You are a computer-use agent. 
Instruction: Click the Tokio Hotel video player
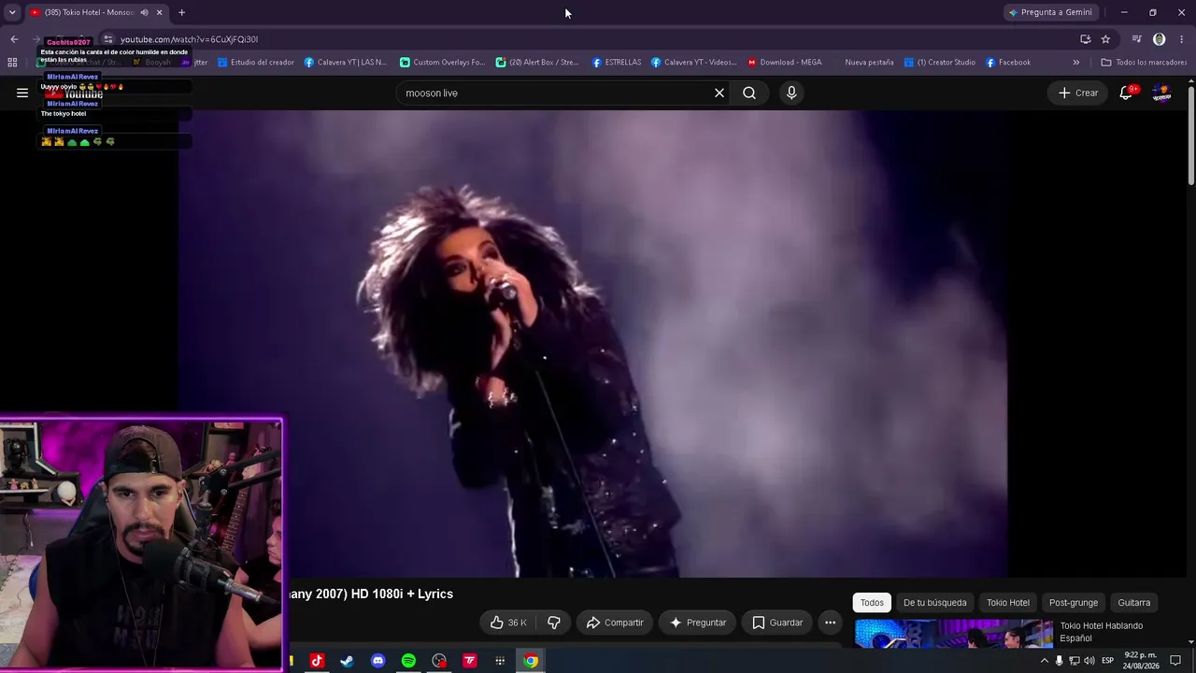(592, 344)
